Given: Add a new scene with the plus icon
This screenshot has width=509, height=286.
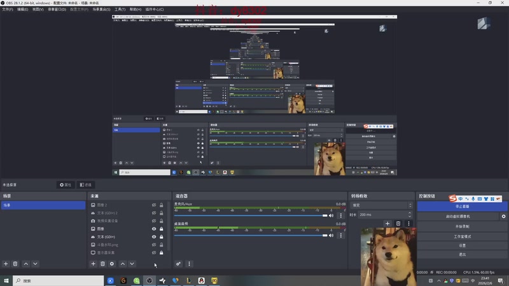Looking at the screenshot, I should (x=6, y=264).
